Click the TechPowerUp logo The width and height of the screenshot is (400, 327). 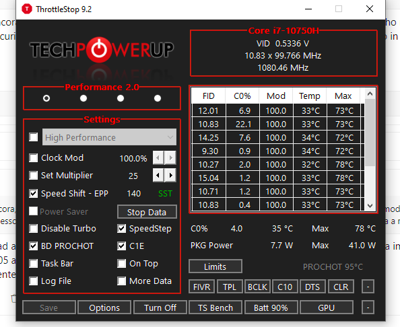102,50
